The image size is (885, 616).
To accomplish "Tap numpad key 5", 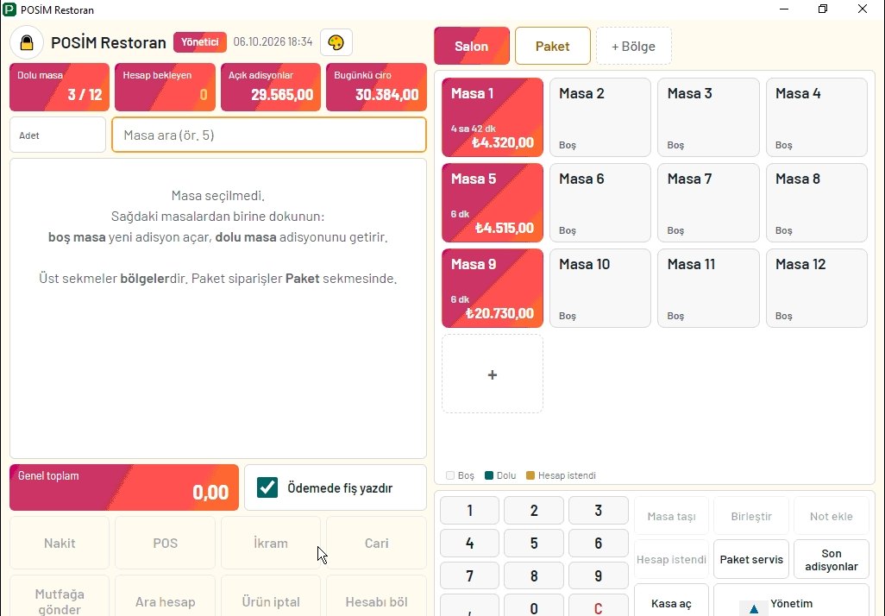I will click(534, 544).
